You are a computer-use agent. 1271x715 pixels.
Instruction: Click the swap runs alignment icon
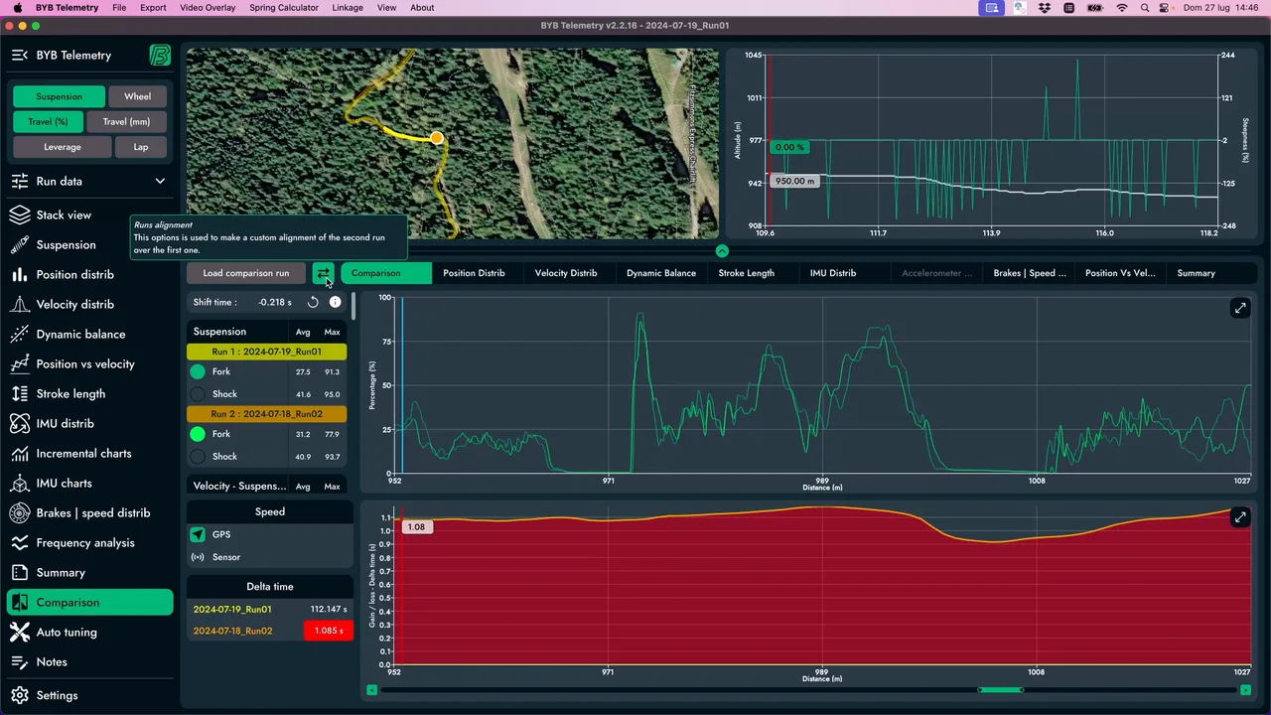click(323, 273)
